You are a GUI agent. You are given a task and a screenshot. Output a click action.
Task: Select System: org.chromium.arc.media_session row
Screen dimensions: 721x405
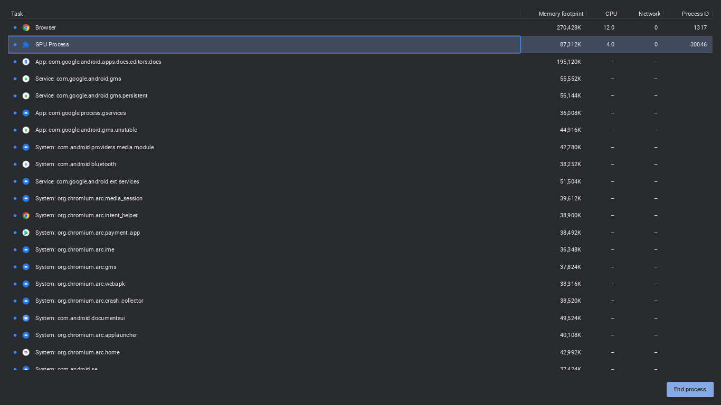360,198
